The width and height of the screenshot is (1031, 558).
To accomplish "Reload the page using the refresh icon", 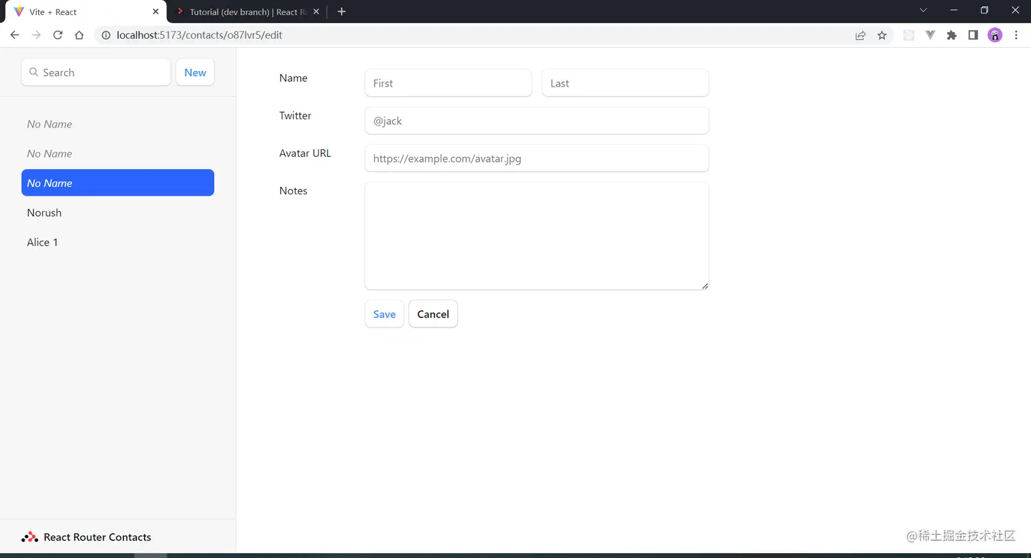I will coord(57,35).
